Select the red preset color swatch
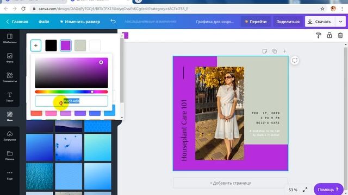The image size is (348, 195). tap(36, 113)
